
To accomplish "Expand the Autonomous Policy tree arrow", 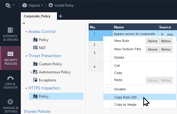I will pyautogui.click(x=31, y=72).
